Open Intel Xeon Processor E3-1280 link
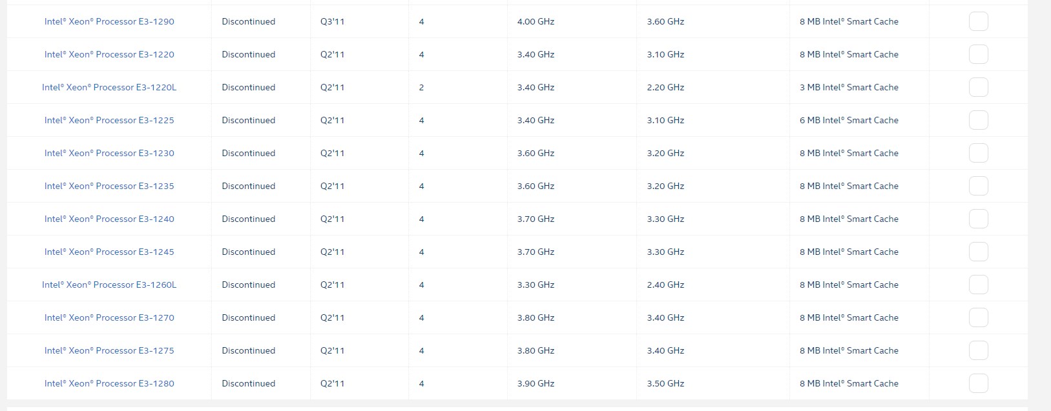Screen dimensions: 1051x411 pyautogui.click(x=109, y=383)
